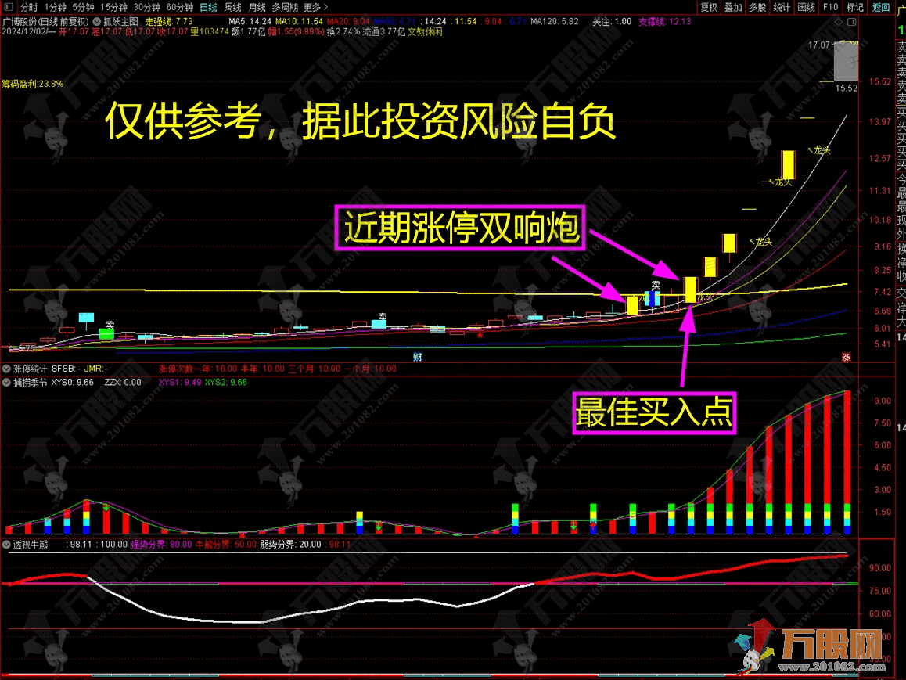Open the 多股 multi-stock view
This screenshot has width=906, height=680.
757,8
